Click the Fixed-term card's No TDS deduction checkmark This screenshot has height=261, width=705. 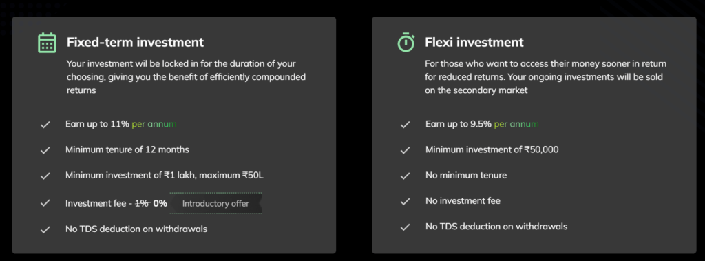45,229
